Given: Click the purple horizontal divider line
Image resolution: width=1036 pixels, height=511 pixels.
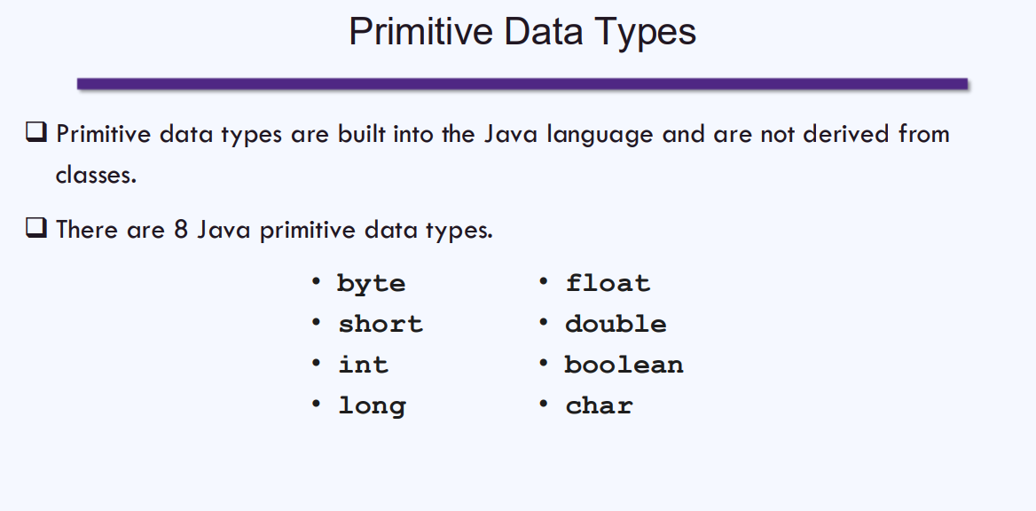Looking at the screenshot, I should [x=522, y=84].
